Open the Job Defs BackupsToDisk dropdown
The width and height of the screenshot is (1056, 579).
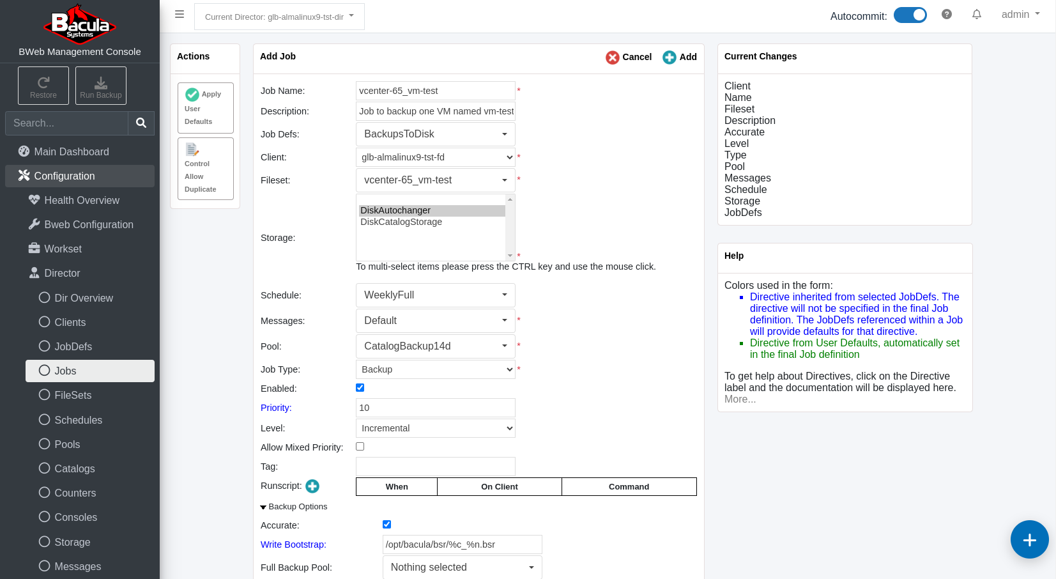pyautogui.click(x=436, y=134)
